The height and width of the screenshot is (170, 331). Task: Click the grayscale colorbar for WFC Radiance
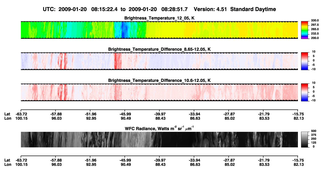[x=305, y=139]
